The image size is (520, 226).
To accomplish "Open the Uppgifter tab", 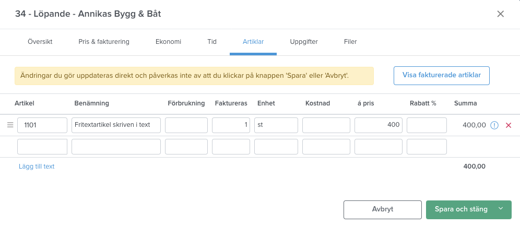I will click(x=304, y=42).
